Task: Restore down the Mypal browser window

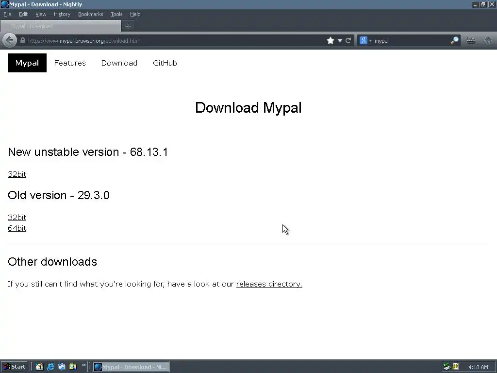Action: coord(483,4)
